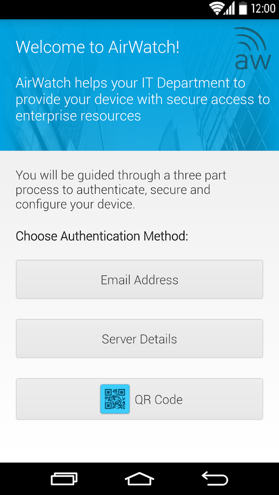Viewport: 279px width, 495px height.
Task: Tap the empty area below the QR Code button
Action: [139, 441]
